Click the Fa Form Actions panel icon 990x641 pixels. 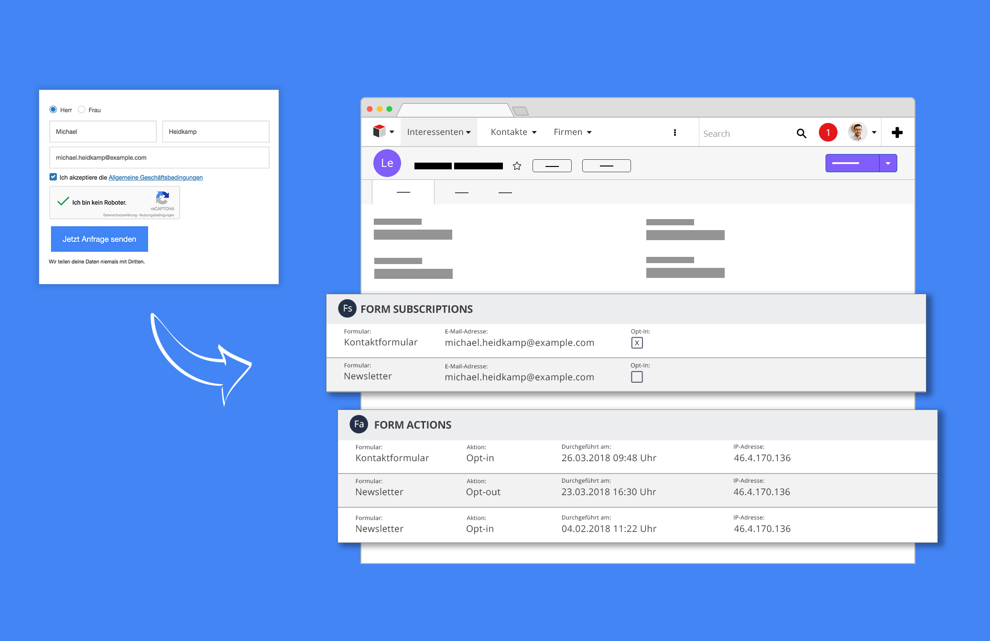tap(359, 424)
